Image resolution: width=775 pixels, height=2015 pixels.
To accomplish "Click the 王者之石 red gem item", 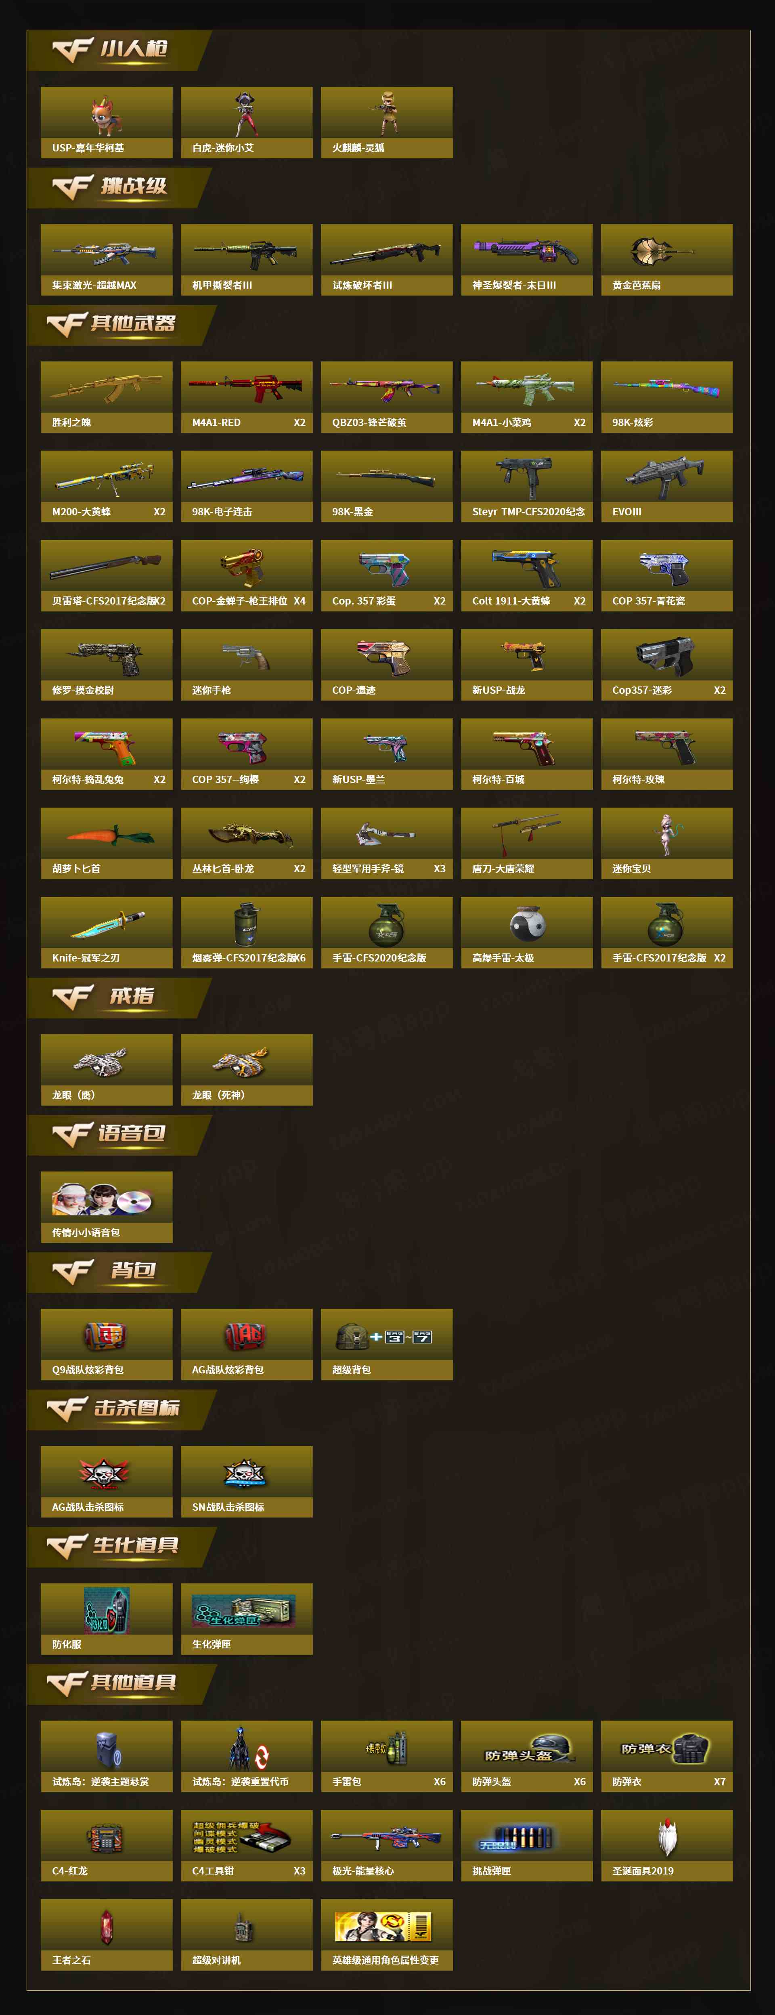I will coord(106,1934).
